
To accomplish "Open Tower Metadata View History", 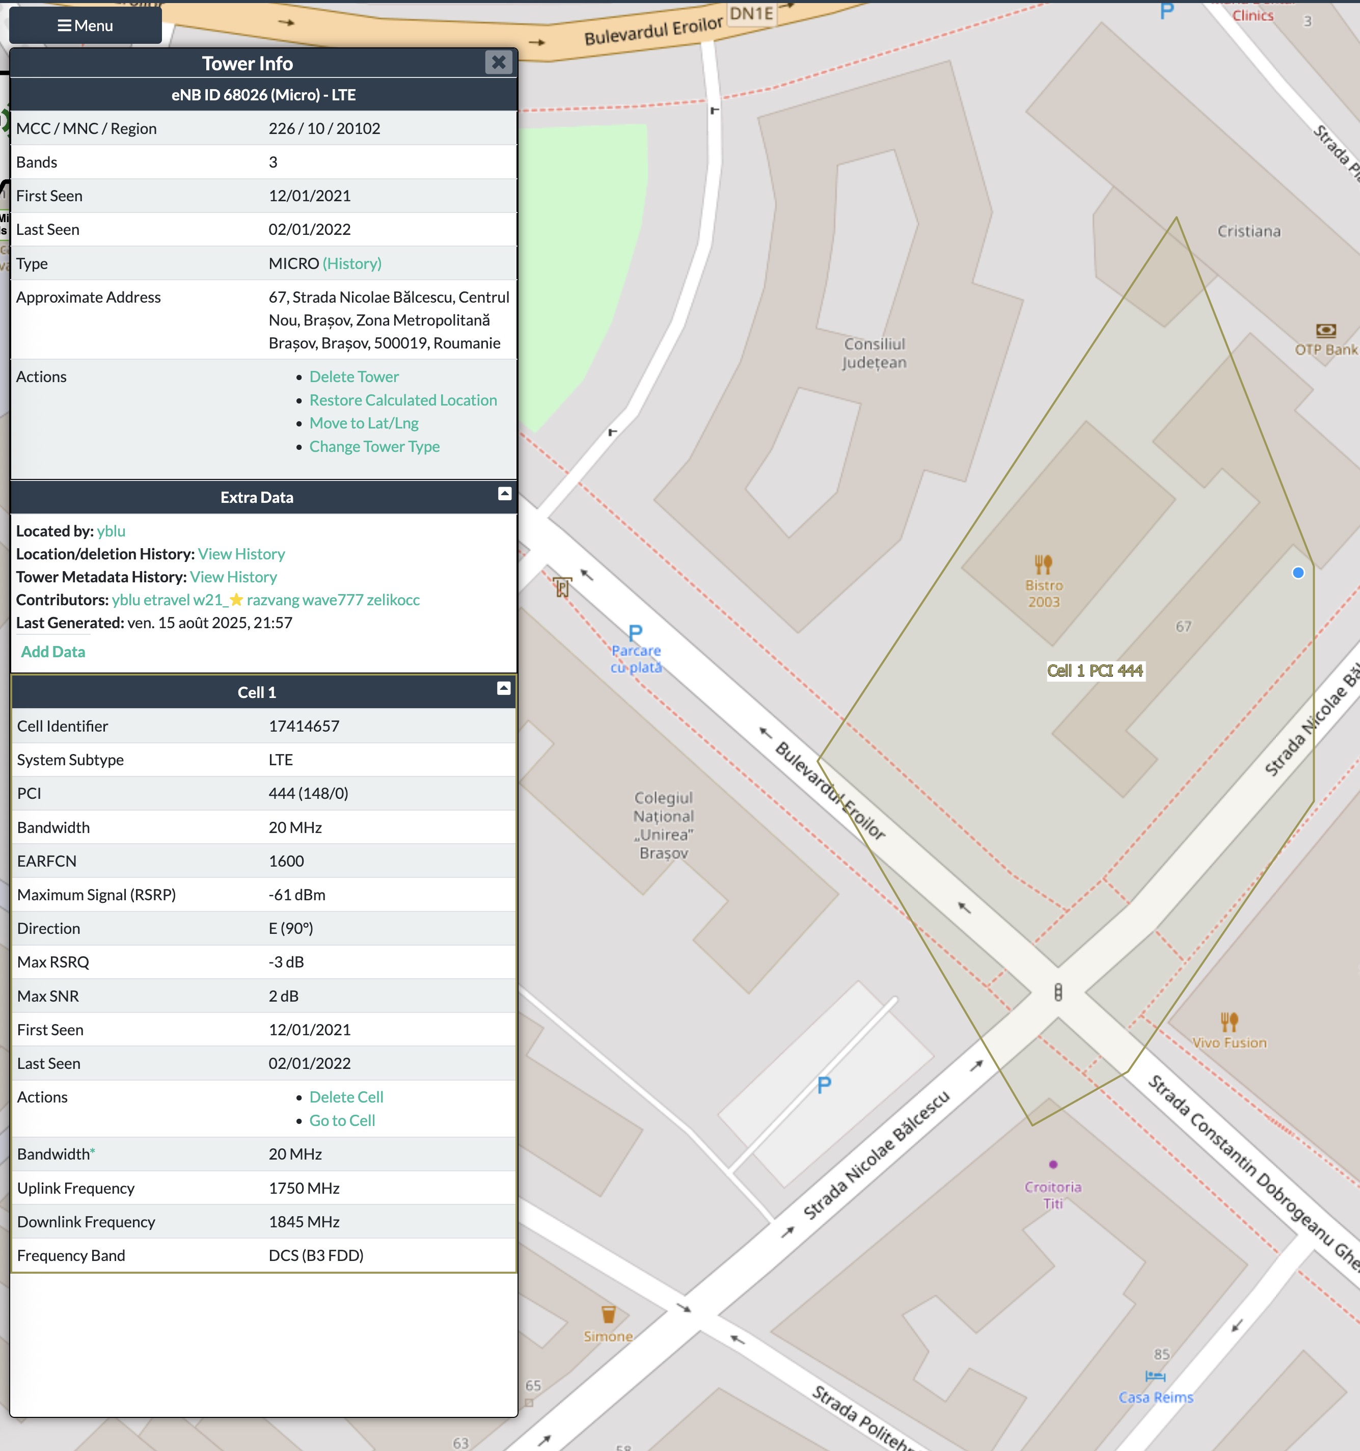I will tap(233, 577).
